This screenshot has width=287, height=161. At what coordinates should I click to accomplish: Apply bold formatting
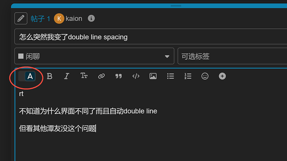tap(49, 76)
